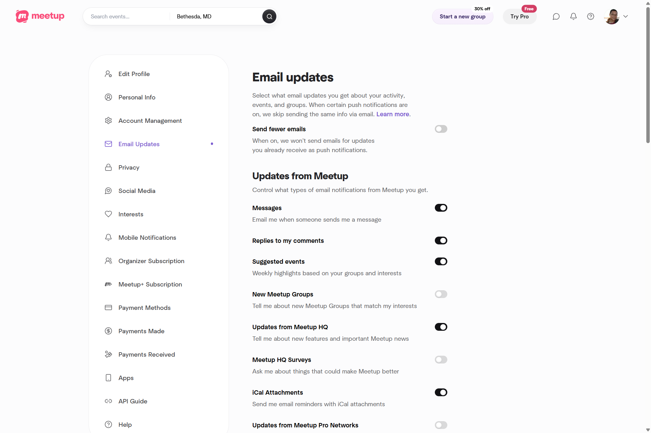Disable Updates from Meetup HQ toggle

pyautogui.click(x=441, y=327)
